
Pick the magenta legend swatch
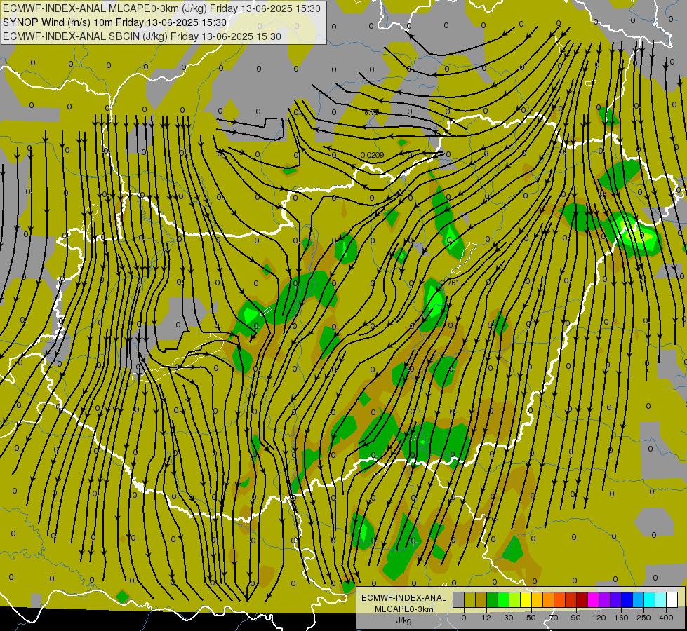594,599
